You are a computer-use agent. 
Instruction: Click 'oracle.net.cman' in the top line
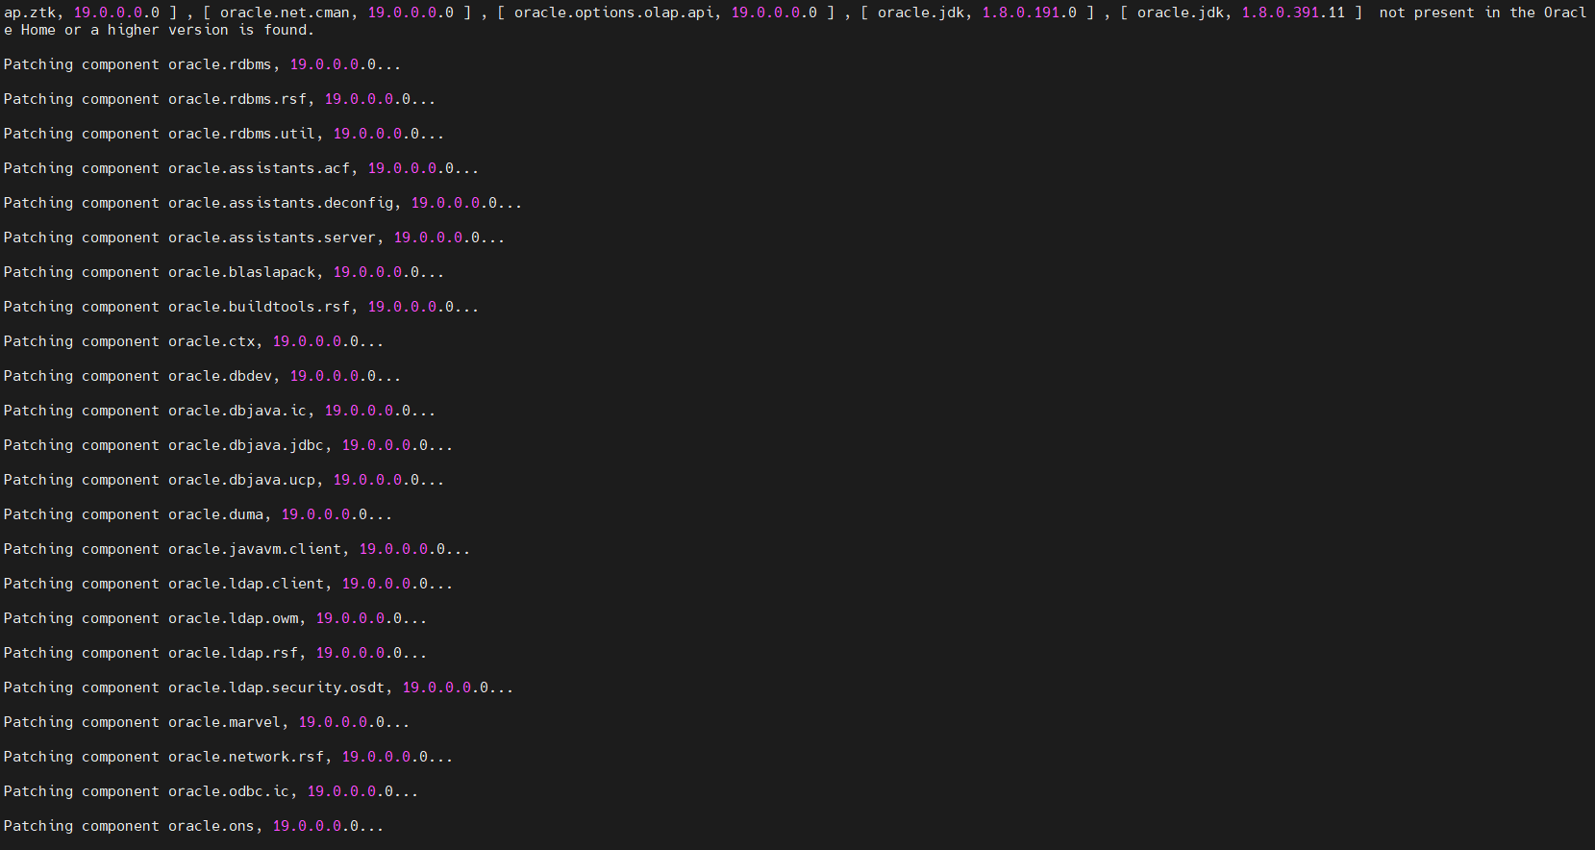coord(285,12)
